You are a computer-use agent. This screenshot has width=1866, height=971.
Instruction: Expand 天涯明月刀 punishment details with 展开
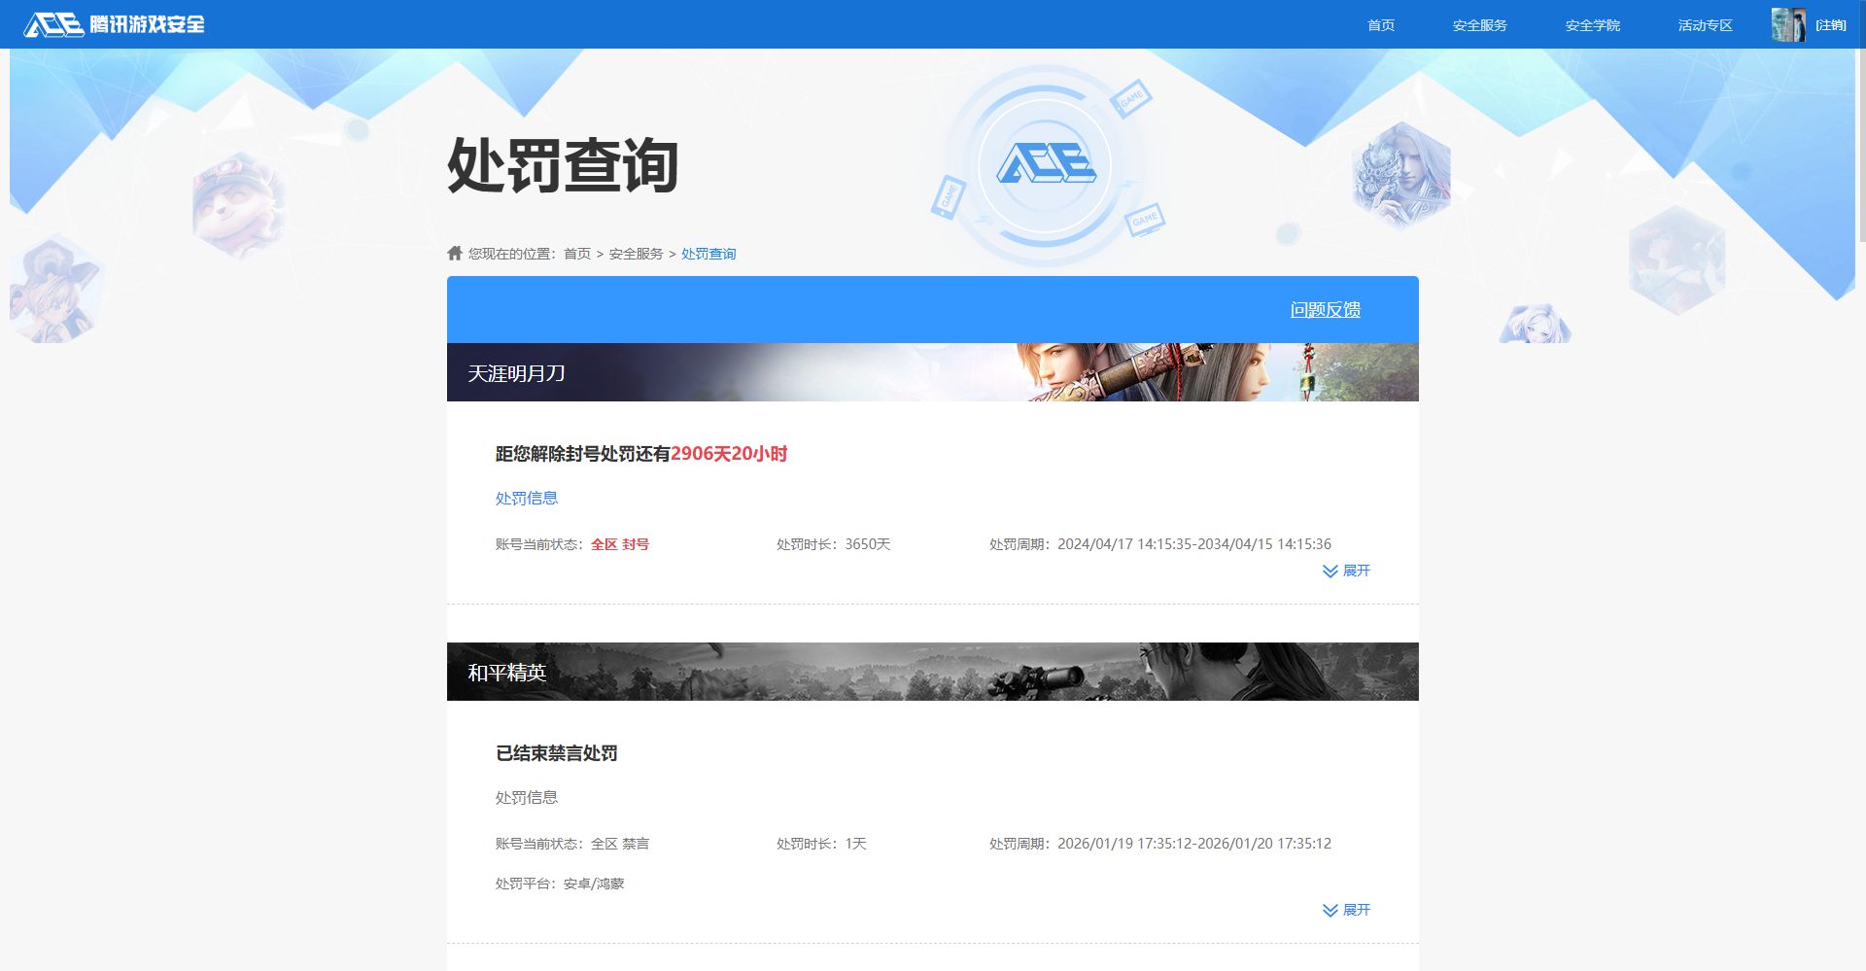[1346, 571]
